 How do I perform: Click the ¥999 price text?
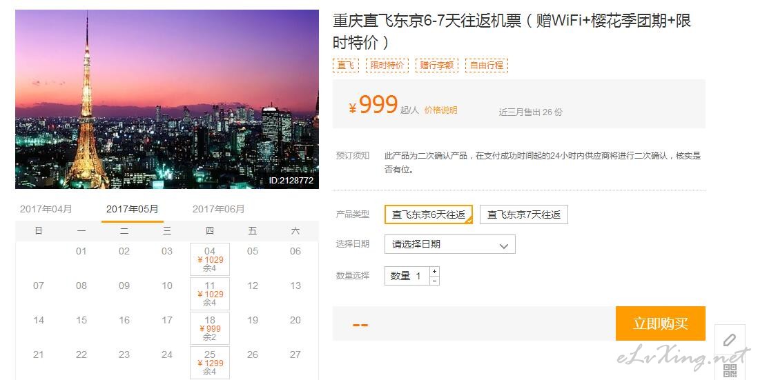[x=373, y=104]
